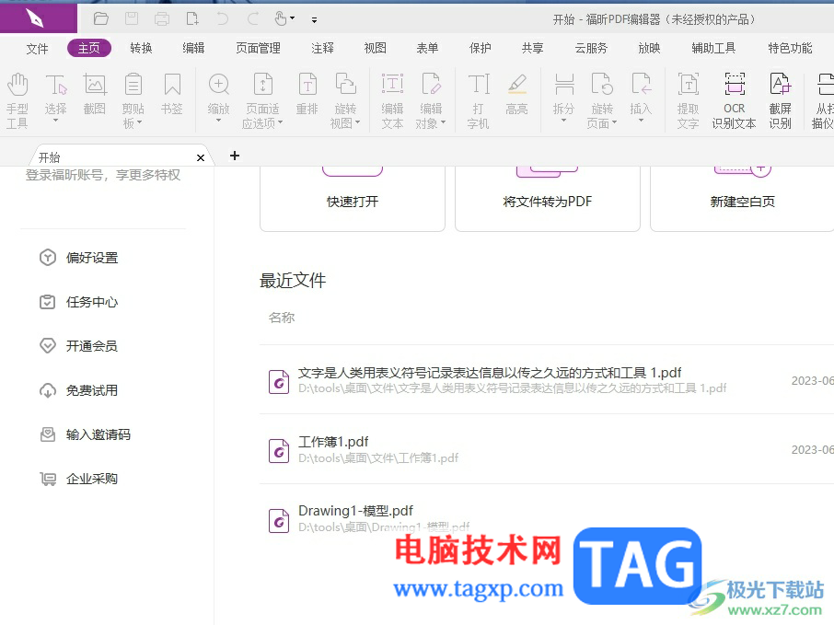
Task: Click the Select (选择) tool icon
Action: (56, 85)
